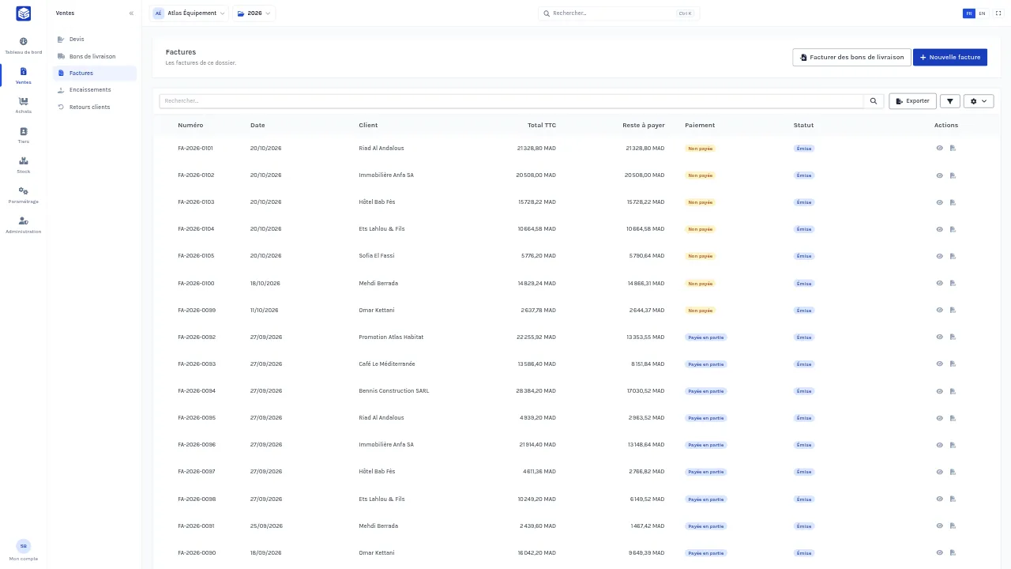This screenshot has height=569, width=1011.
Task: View invoice FA-2026-0094 with the eye icon
Action: click(940, 391)
